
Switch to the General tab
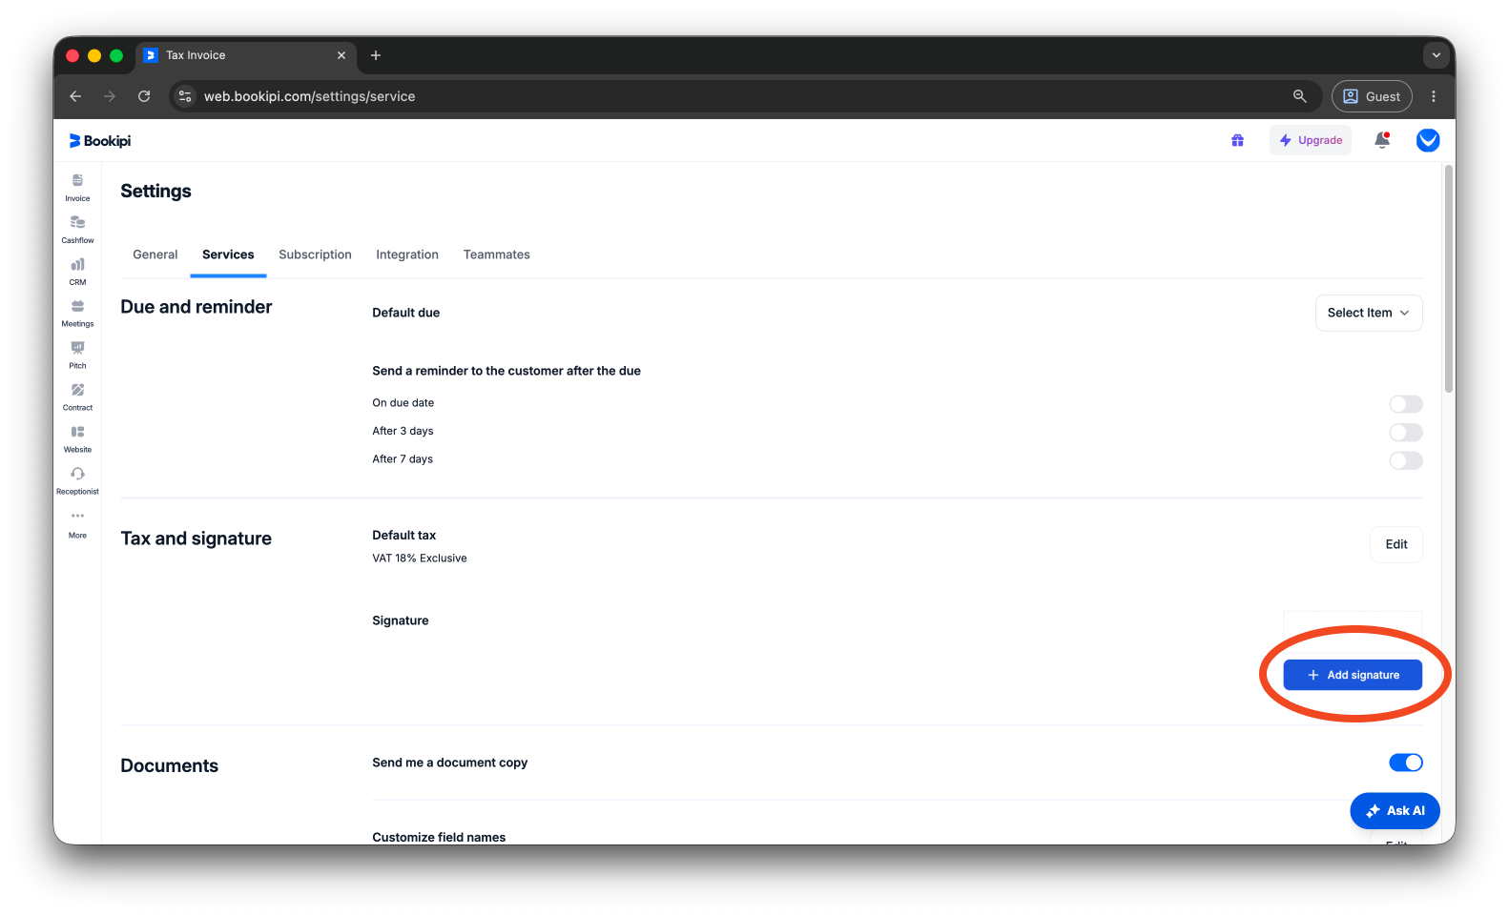tap(155, 254)
